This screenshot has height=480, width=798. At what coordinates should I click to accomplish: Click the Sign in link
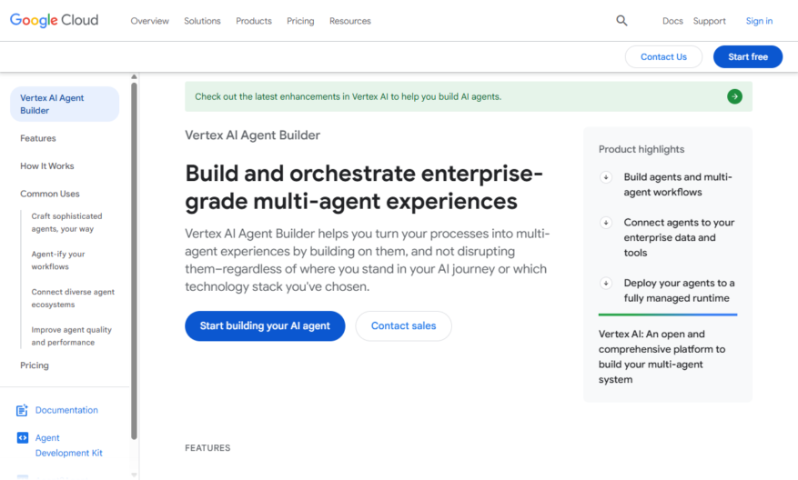tap(759, 21)
